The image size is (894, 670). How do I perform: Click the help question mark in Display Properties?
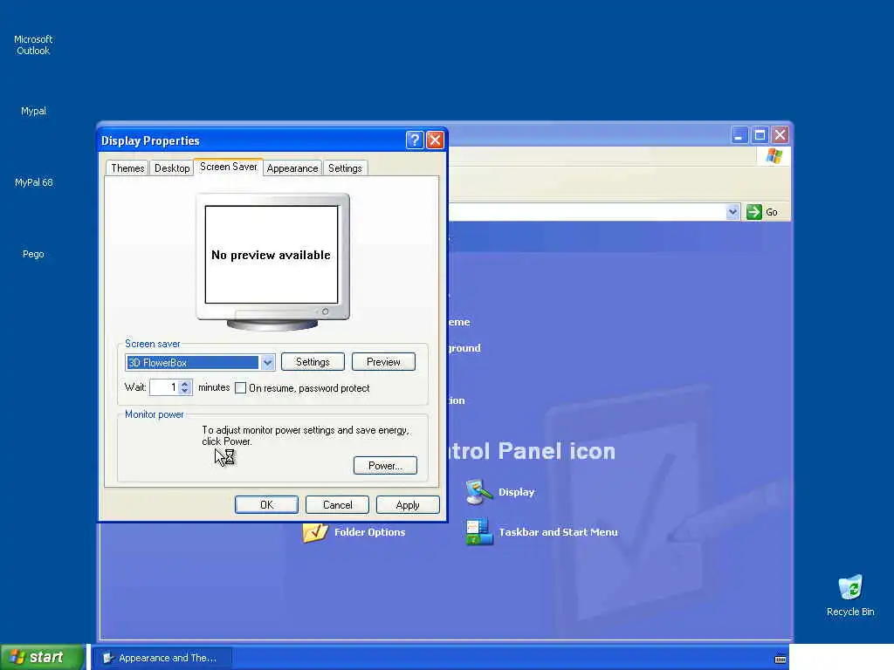(x=415, y=140)
